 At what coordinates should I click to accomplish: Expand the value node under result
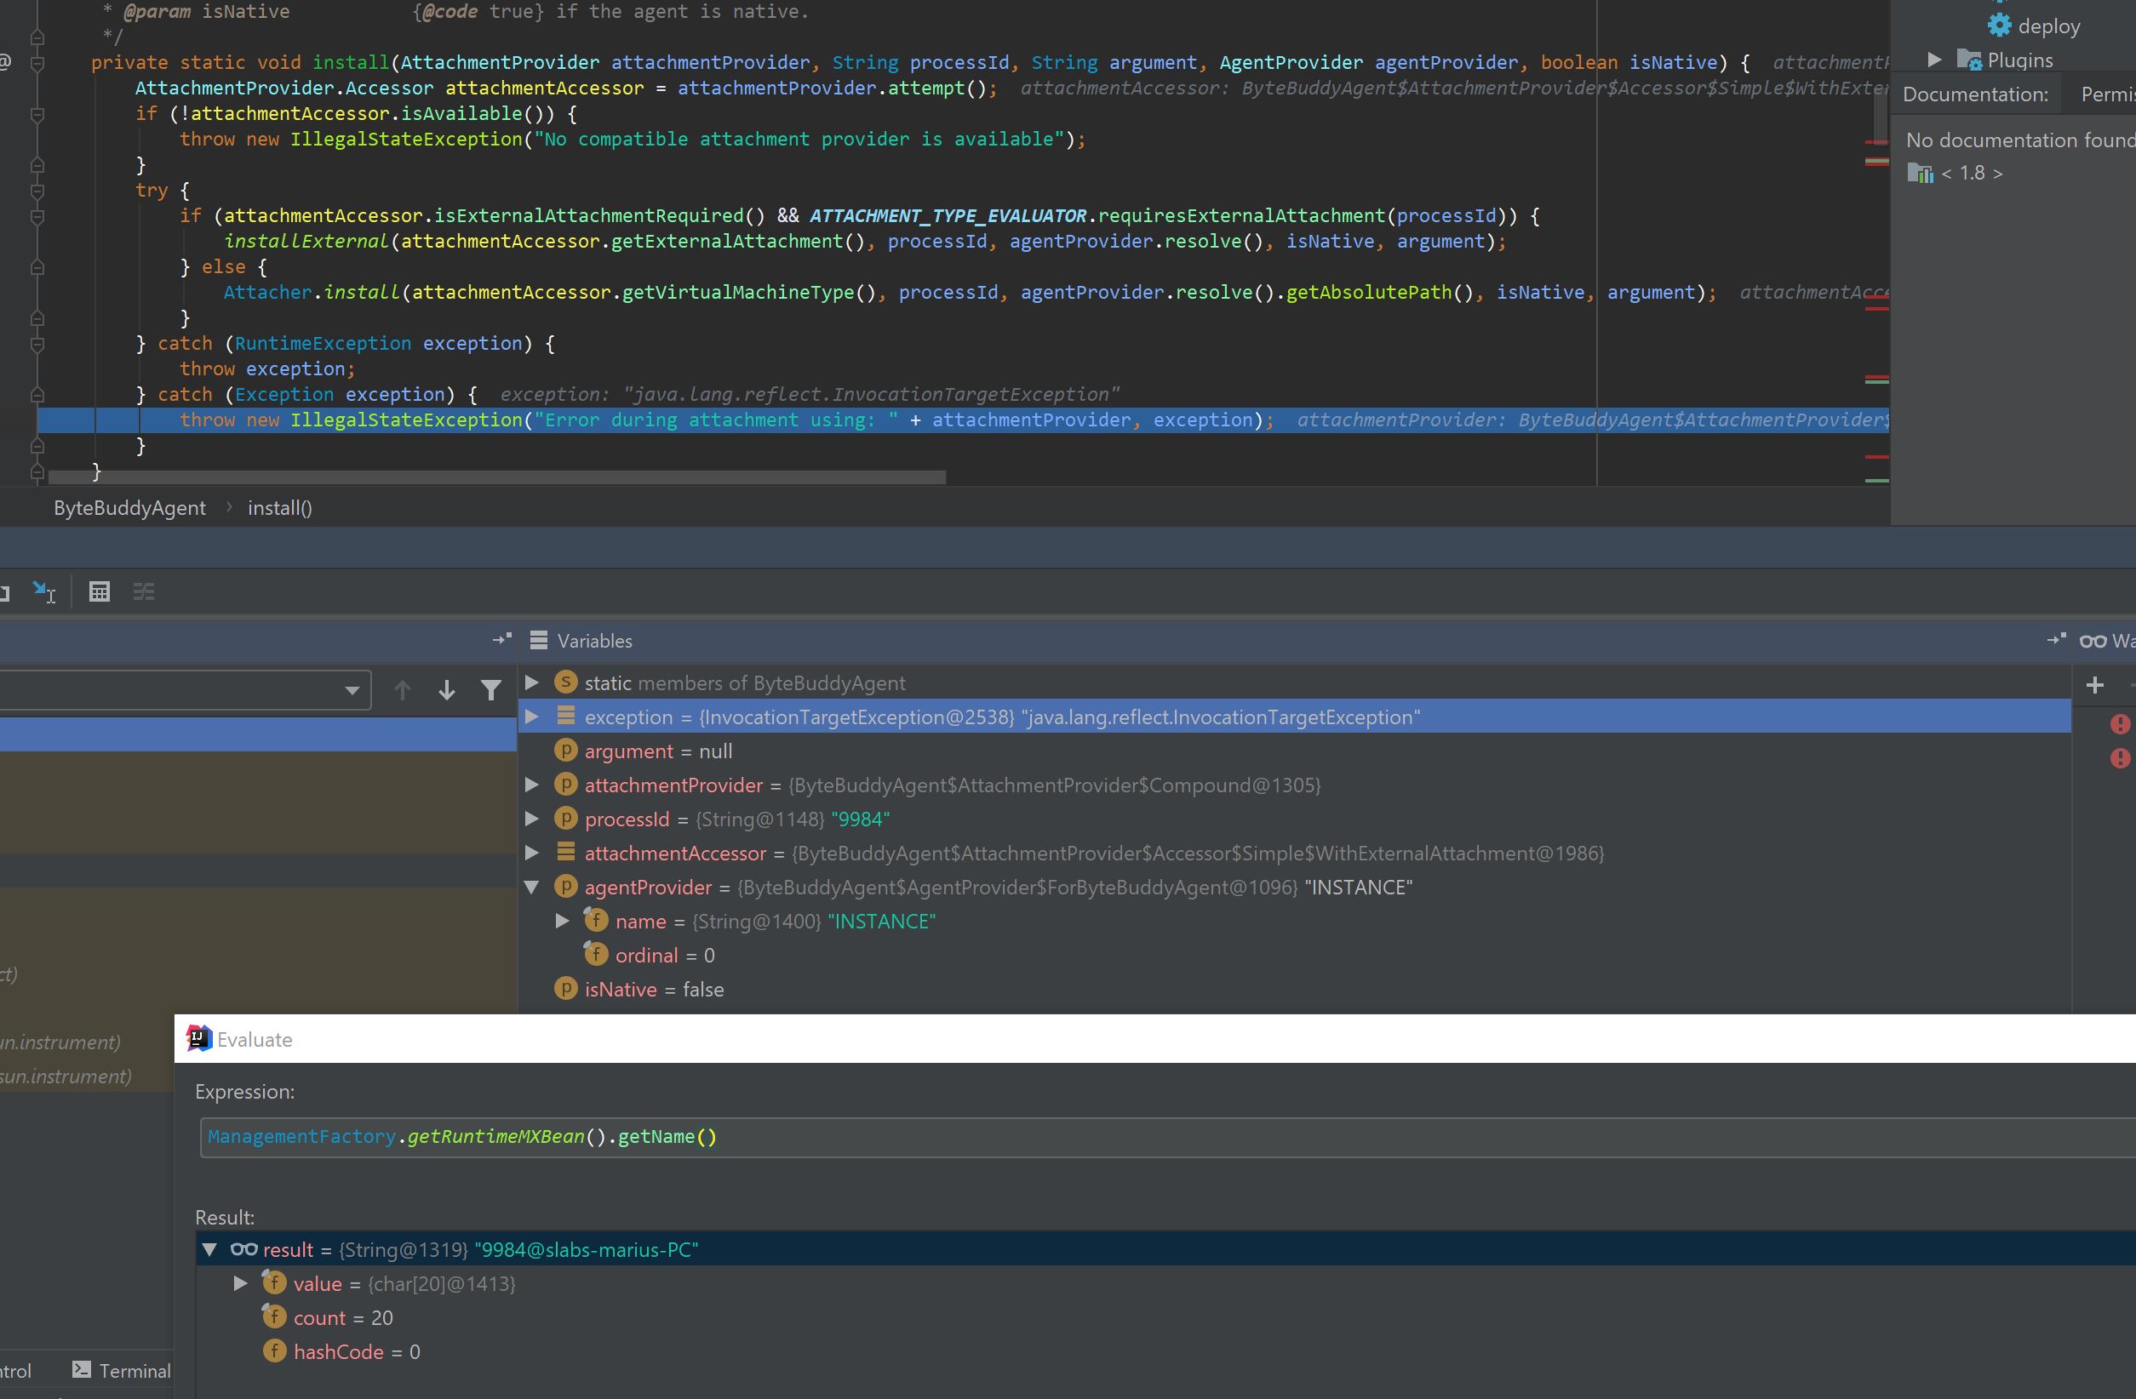(239, 1283)
